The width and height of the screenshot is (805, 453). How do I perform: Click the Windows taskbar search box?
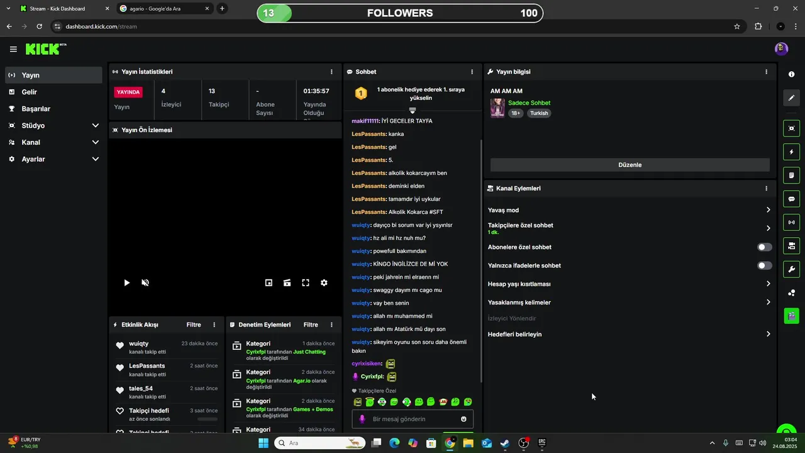(320, 443)
